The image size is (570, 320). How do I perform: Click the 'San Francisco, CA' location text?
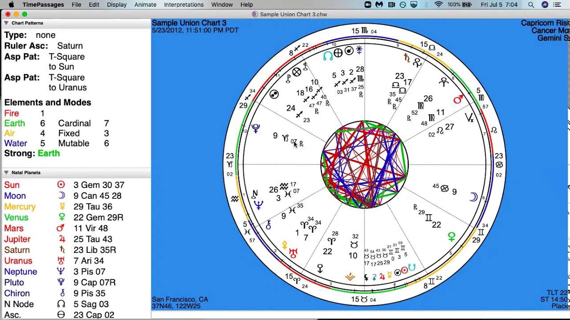pyautogui.click(x=180, y=299)
